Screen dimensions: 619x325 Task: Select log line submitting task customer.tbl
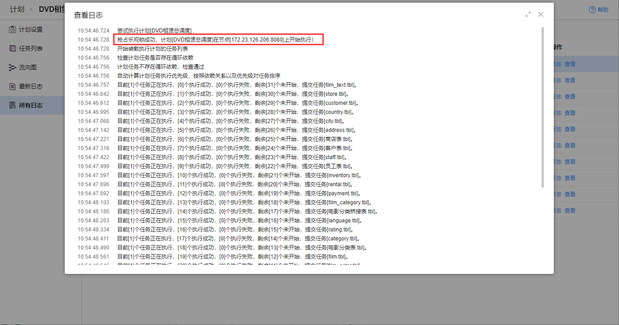click(x=237, y=103)
